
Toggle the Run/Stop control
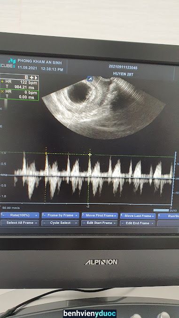(x=169, y=216)
